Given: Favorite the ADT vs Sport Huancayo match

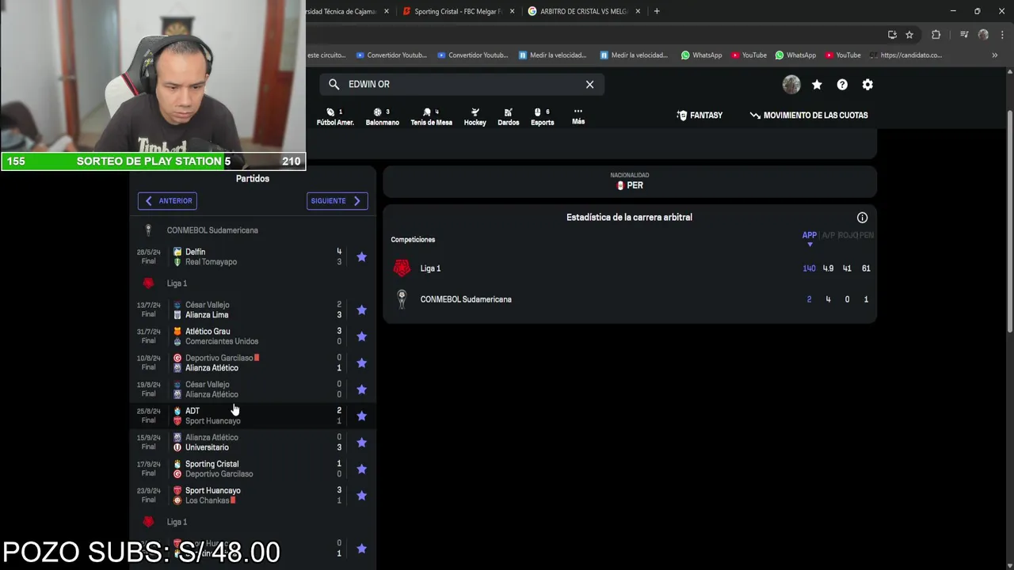Looking at the screenshot, I should click(361, 416).
